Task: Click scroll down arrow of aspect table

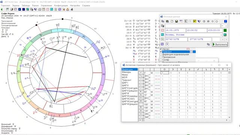Action: click(229, 117)
